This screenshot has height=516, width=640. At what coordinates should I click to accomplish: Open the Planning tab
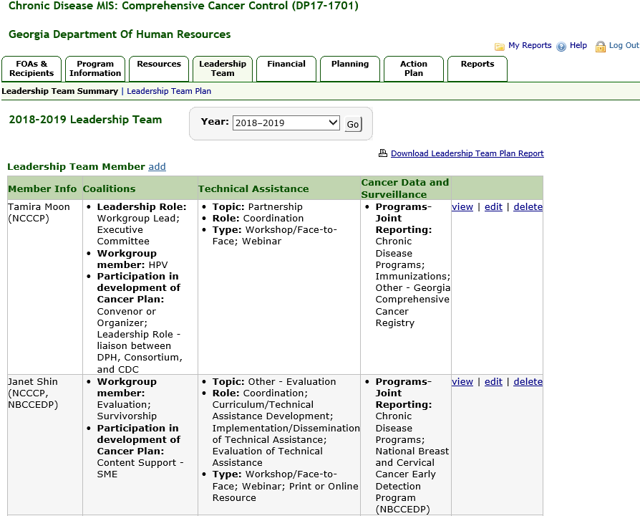click(350, 69)
